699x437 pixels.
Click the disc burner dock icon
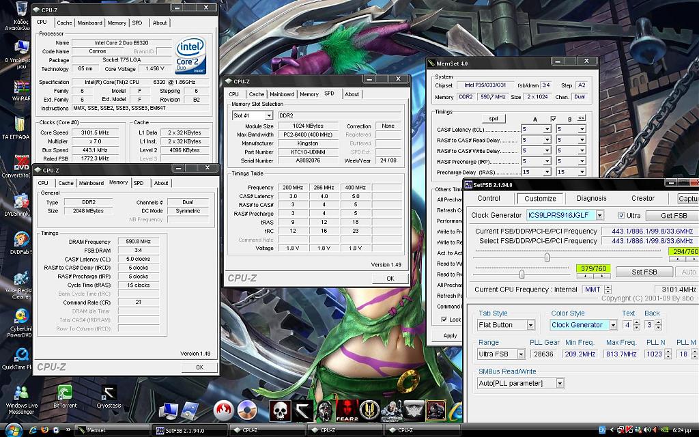click(246, 410)
